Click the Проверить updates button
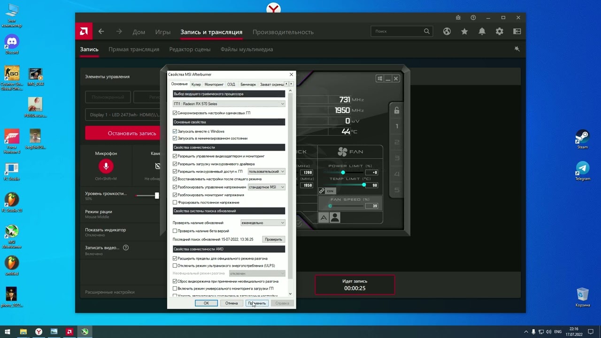601x338 pixels. [273, 239]
